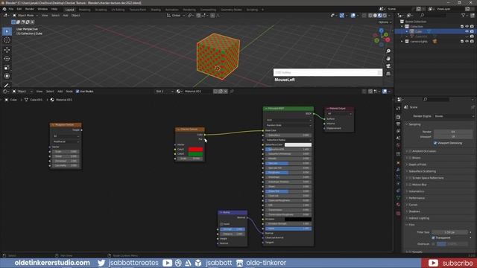Expand the Performance panel
477x268 pixels.
(417, 198)
